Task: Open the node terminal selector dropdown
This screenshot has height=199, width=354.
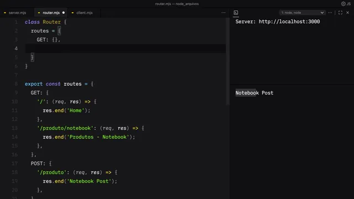Action: [x=303, y=13]
